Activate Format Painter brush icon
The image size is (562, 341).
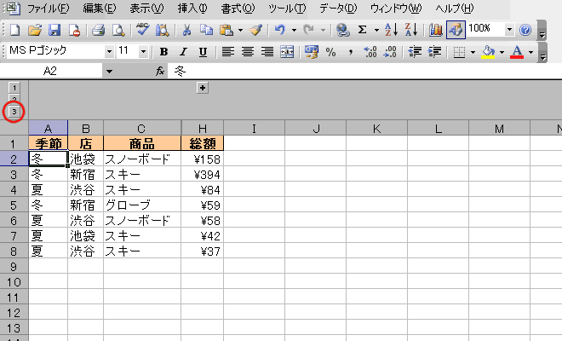pos(256,30)
